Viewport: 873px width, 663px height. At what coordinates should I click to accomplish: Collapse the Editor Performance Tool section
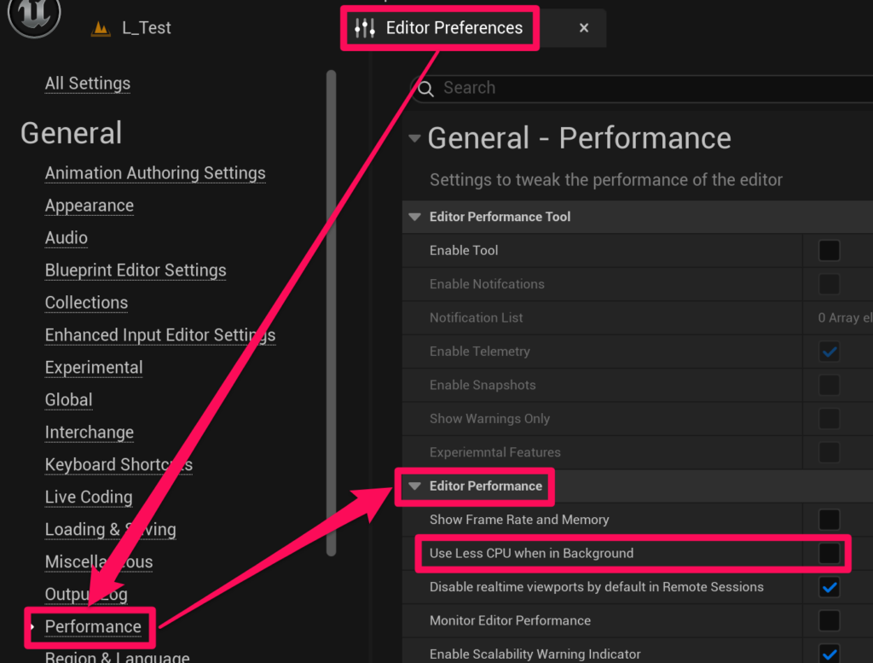[x=415, y=218]
